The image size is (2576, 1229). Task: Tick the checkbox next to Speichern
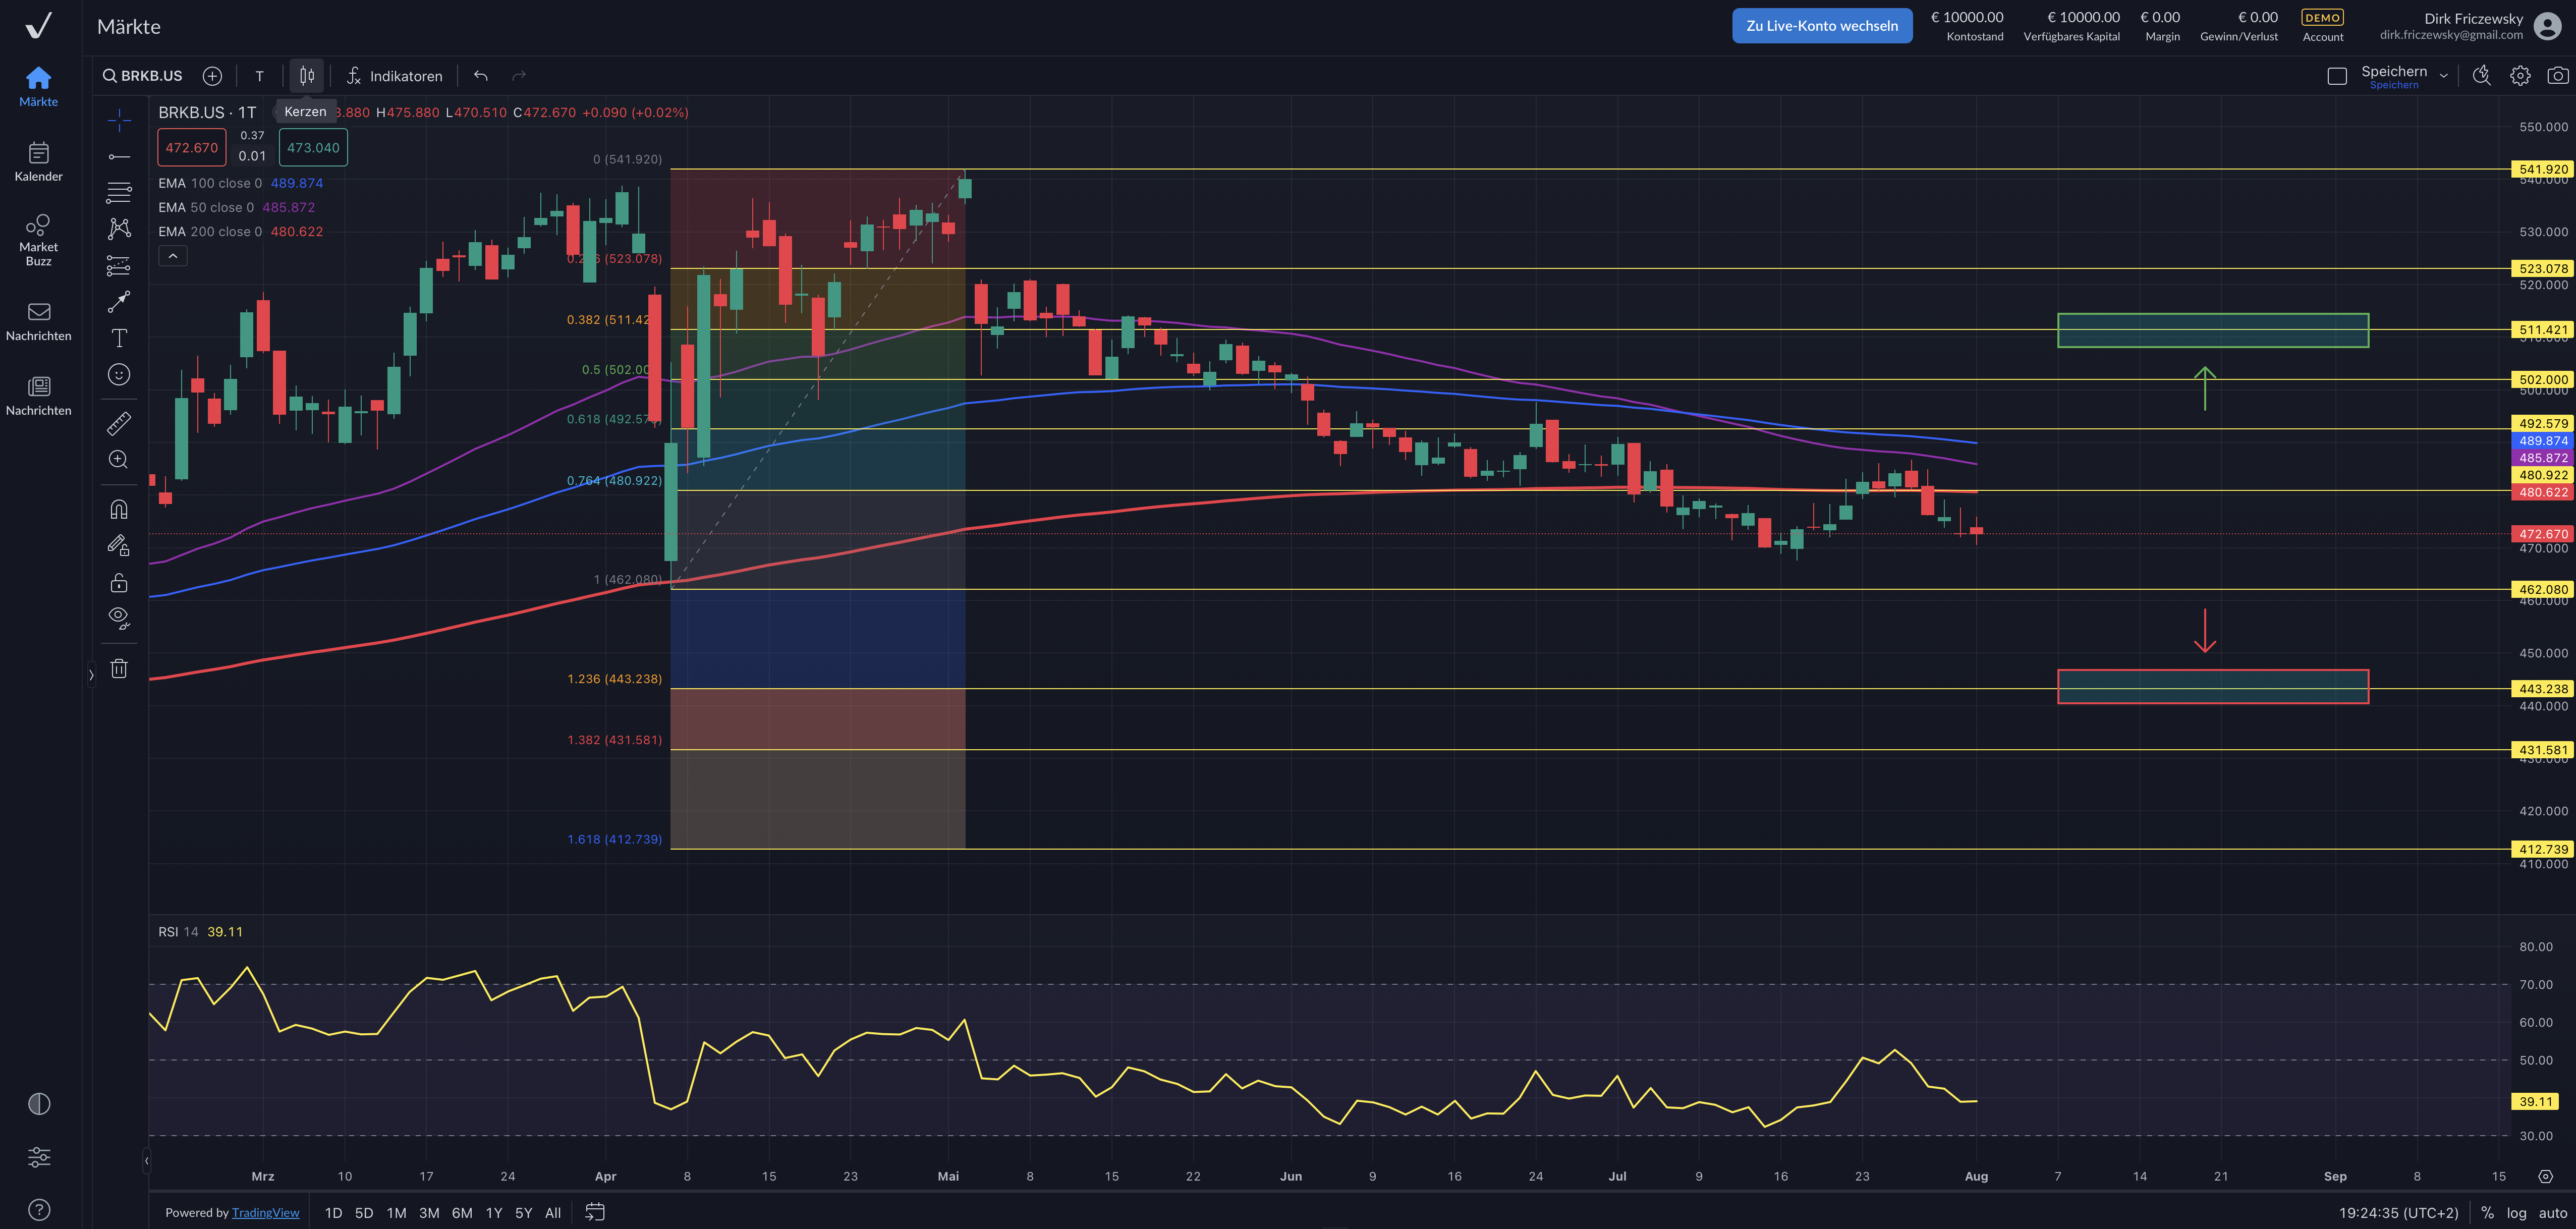[x=2337, y=75]
